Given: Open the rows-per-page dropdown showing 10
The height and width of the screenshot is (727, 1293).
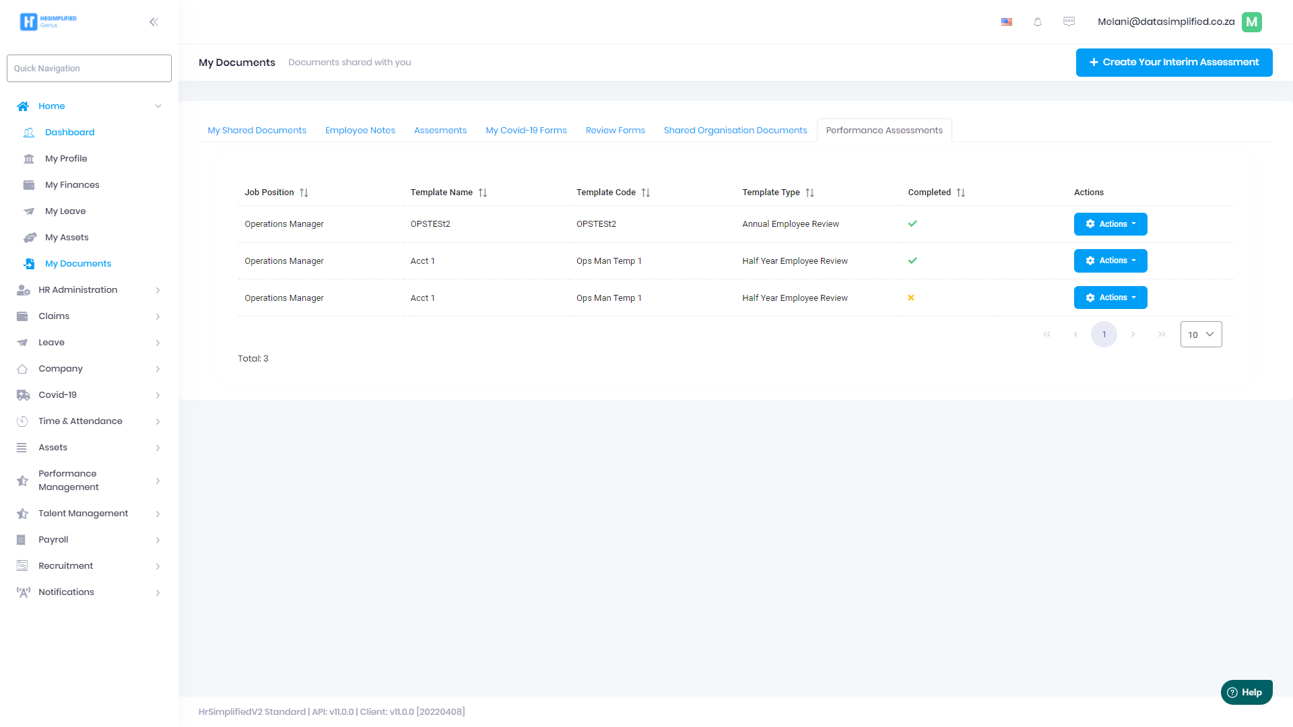Looking at the screenshot, I should coord(1201,335).
